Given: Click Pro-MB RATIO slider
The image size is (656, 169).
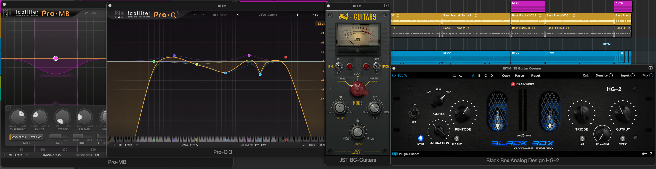Looking at the screenshot, I should click(59, 136).
